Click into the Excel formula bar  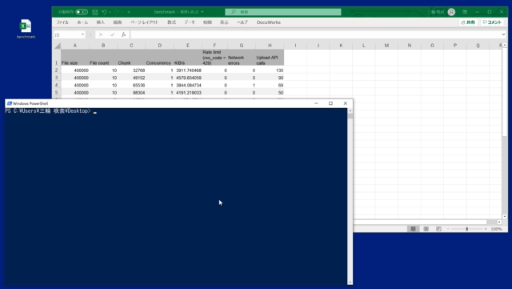(315, 34)
